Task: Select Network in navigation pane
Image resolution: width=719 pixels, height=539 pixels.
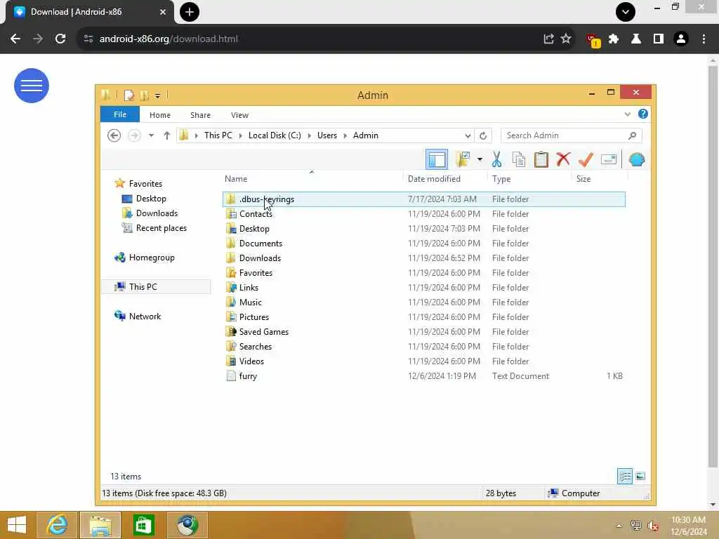Action: pyautogui.click(x=138, y=317)
